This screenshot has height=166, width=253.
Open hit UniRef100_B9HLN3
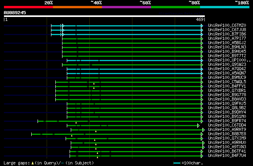(227, 47)
